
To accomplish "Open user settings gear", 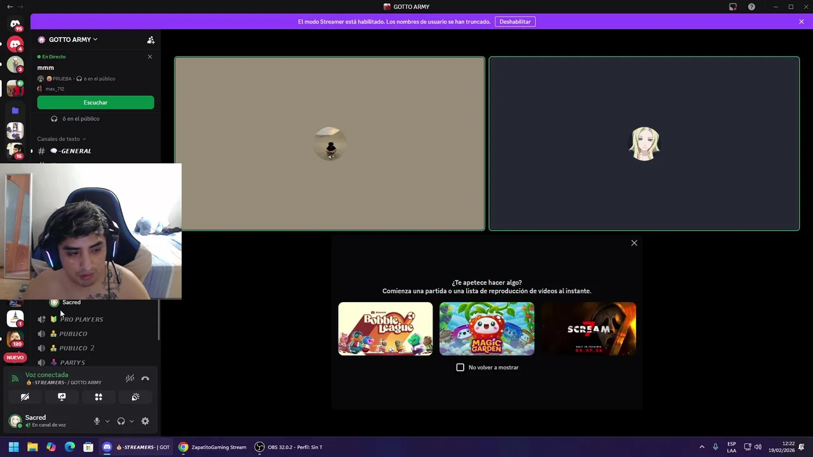I will click(145, 421).
